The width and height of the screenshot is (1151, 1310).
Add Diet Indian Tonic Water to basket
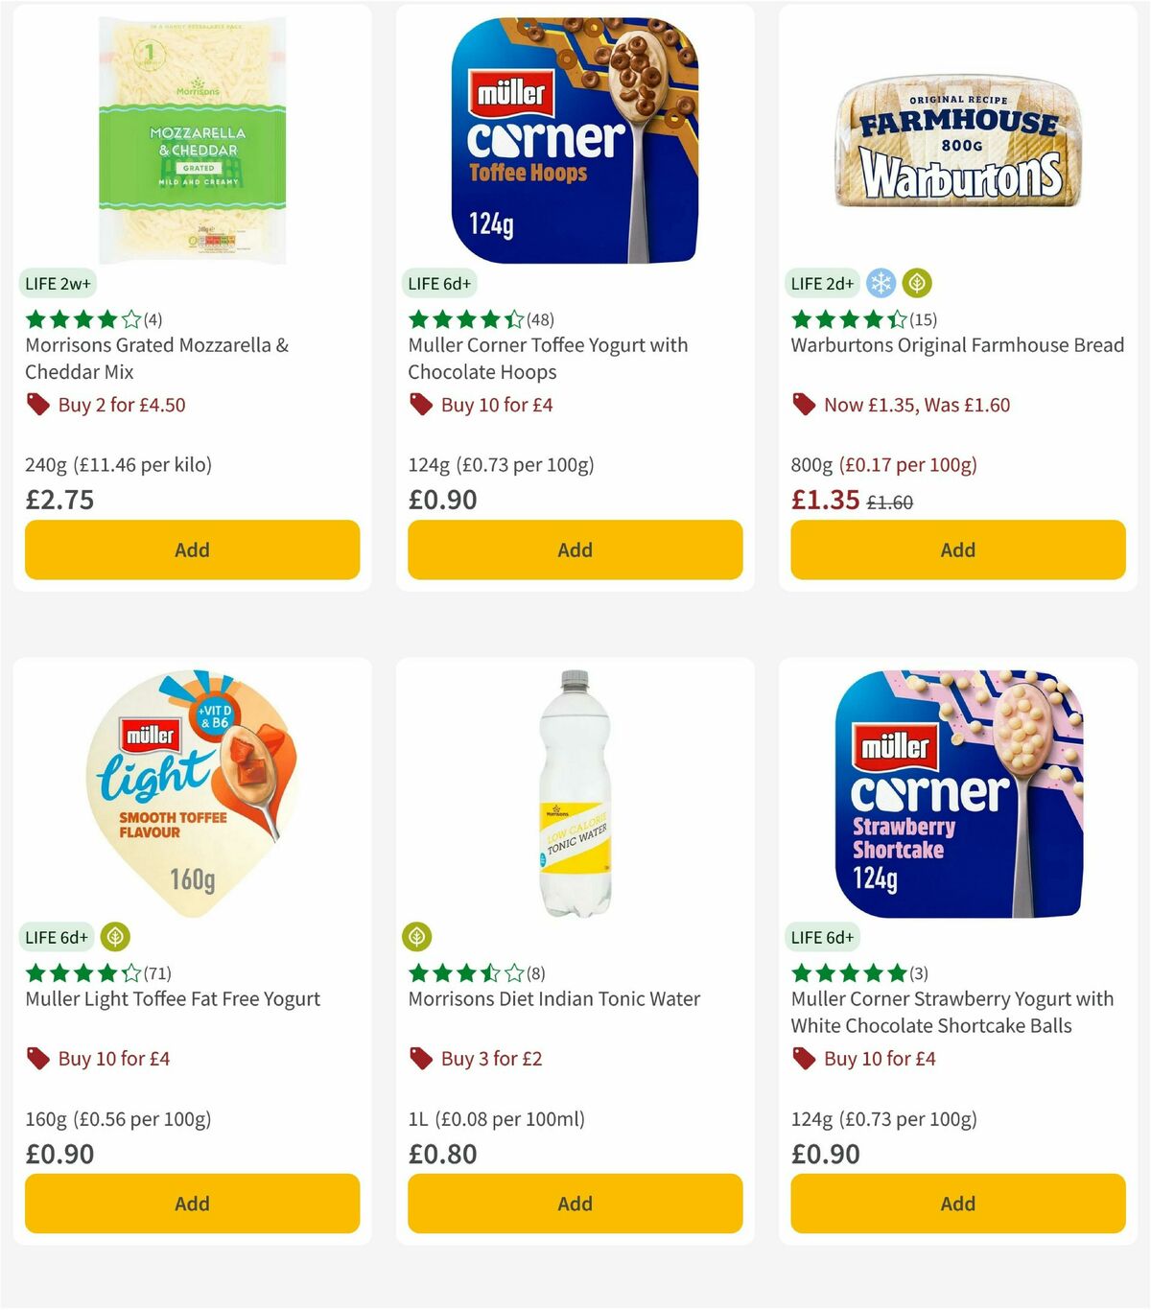click(x=574, y=1204)
